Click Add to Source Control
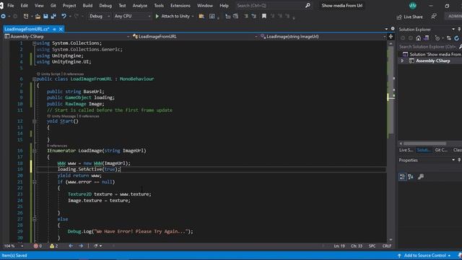The width and height of the screenshot is (462, 260). tap(424, 256)
